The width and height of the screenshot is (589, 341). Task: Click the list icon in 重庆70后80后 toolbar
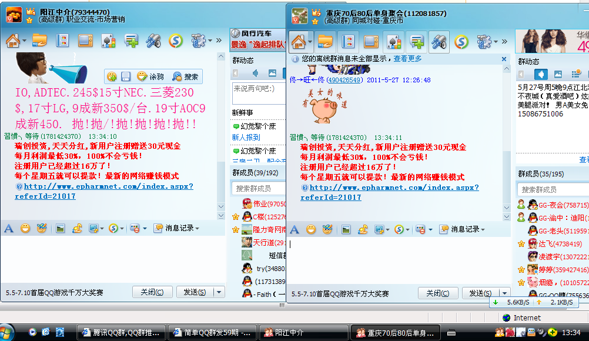click(x=348, y=42)
